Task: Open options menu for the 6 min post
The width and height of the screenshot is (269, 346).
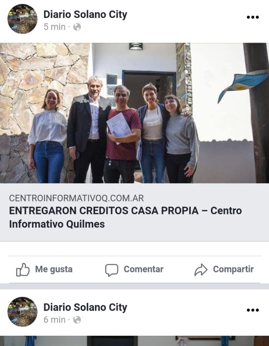Action: click(x=253, y=310)
